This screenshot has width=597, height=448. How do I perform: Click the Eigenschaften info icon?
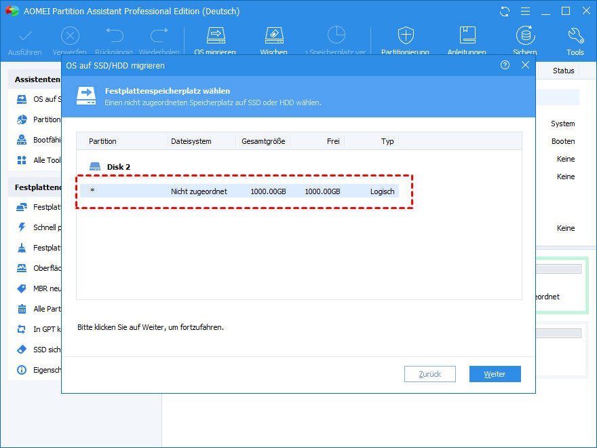pos(22,370)
